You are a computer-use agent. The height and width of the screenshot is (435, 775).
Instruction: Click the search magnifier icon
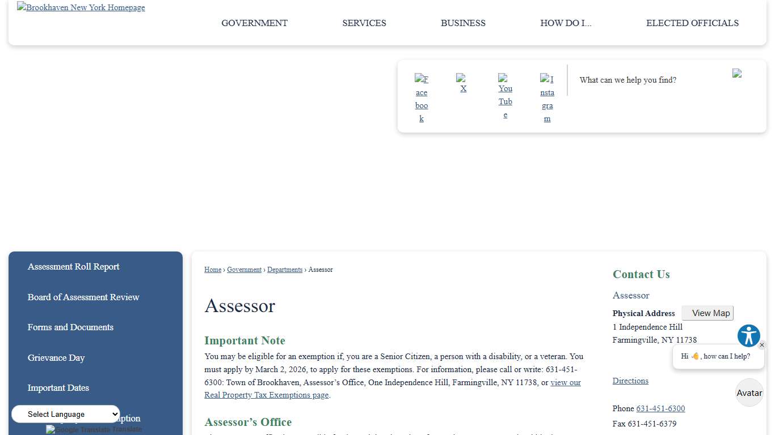[737, 74]
